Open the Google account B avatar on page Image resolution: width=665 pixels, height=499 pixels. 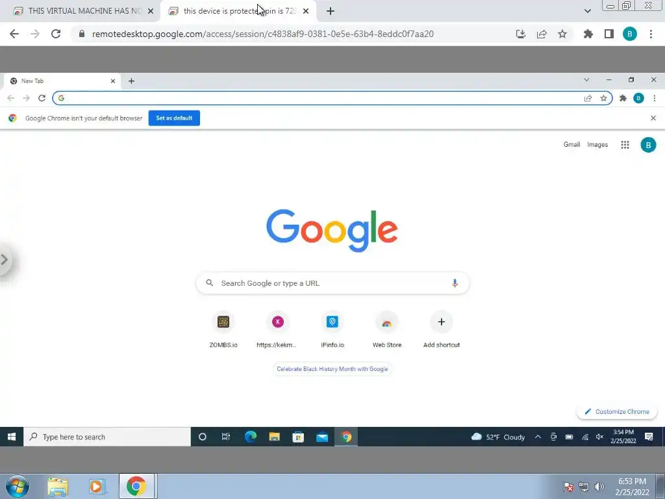point(648,145)
